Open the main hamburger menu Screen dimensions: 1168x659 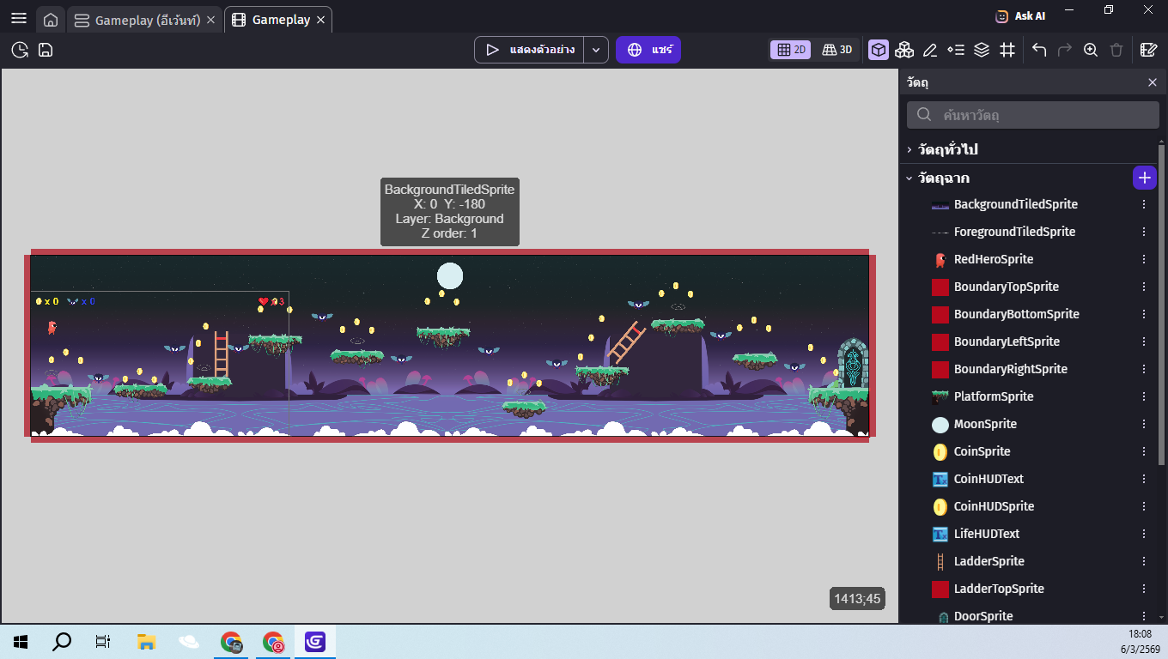coord(18,19)
